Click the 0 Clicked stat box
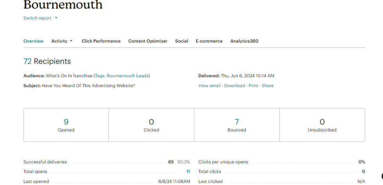 click(x=151, y=125)
